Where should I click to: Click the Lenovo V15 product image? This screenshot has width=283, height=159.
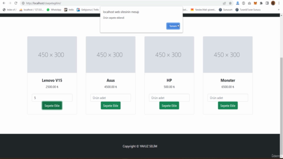click(52, 55)
